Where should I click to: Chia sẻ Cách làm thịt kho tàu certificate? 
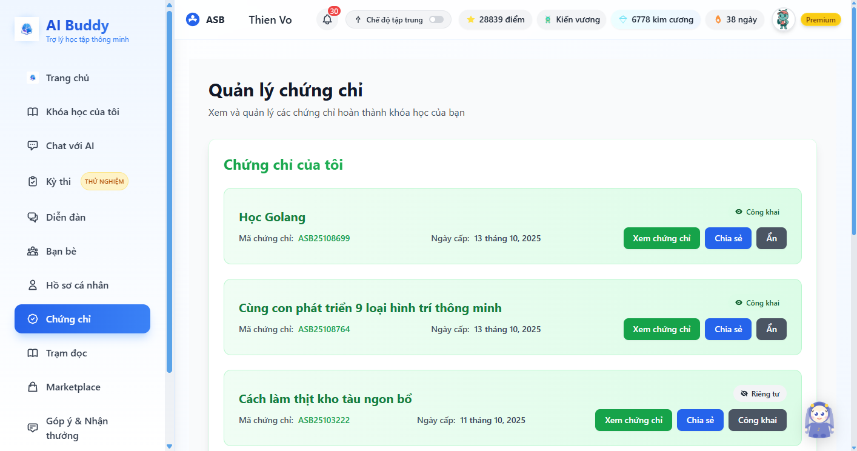[x=701, y=420]
